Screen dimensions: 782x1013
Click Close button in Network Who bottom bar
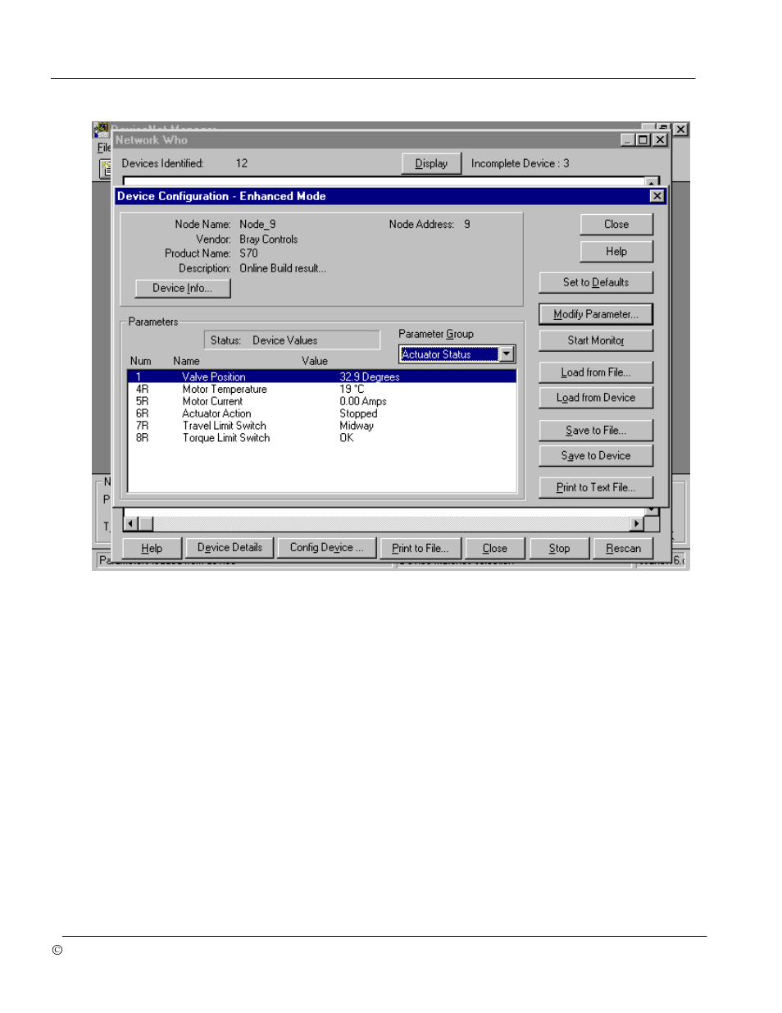click(495, 549)
